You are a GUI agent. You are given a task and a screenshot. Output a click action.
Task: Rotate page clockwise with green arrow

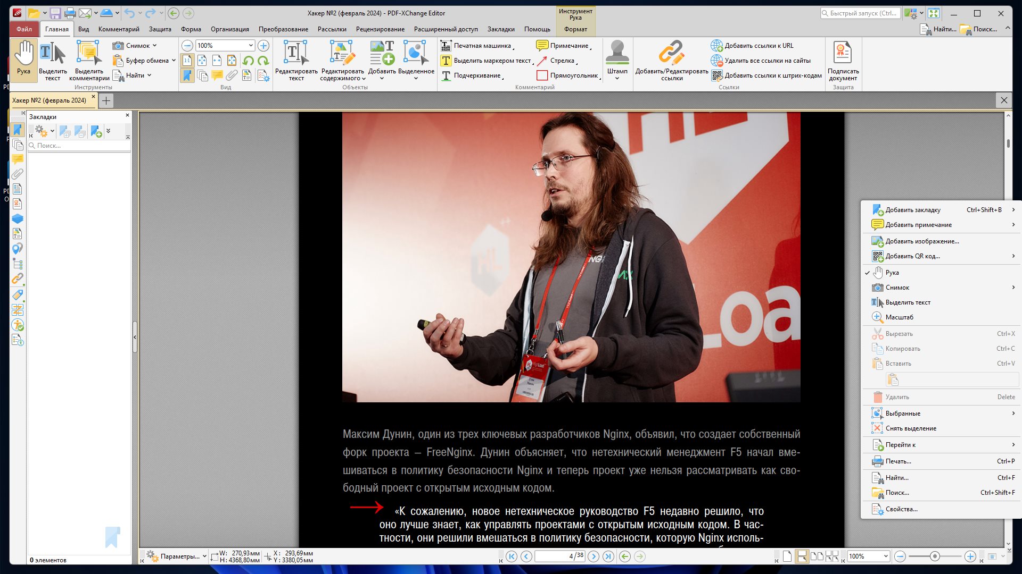(263, 61)
